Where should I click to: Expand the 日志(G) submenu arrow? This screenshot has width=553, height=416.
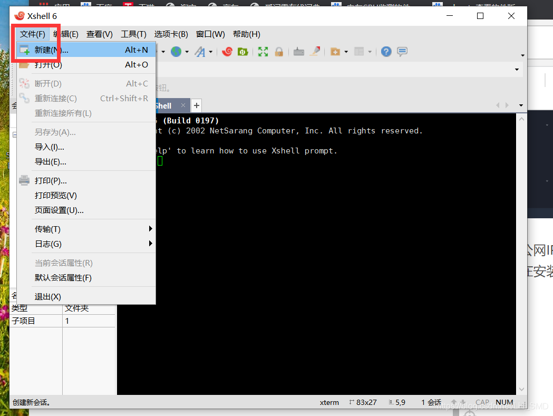151,244
